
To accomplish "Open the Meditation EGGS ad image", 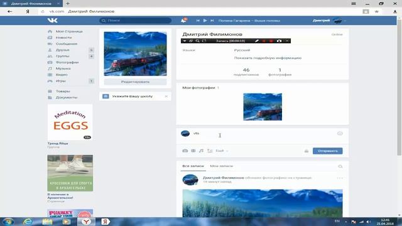I will tap(70, 122).
